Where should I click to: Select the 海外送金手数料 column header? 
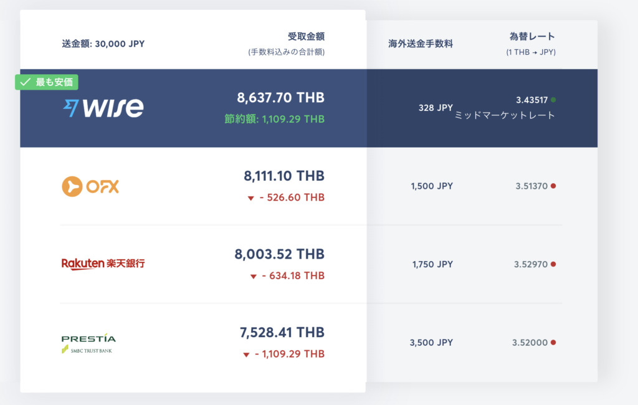[x=421, y=44]
